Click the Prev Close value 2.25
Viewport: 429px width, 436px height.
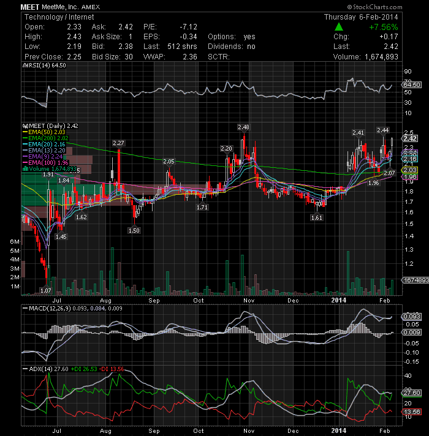click(x=74, y=57)
